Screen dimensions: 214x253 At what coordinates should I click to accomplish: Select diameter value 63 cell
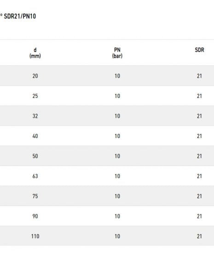click(35, 176)
